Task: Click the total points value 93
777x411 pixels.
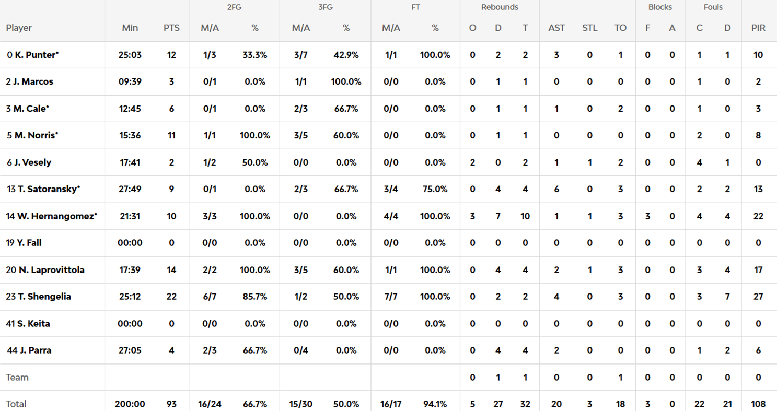Action: point(171,404)
